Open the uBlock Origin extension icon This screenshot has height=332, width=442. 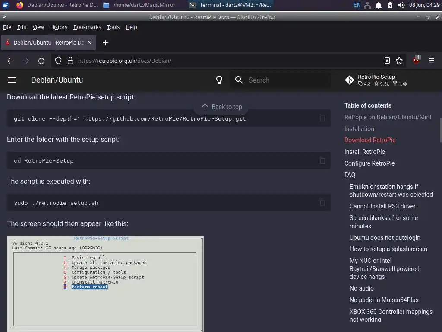tap(417, 60)
